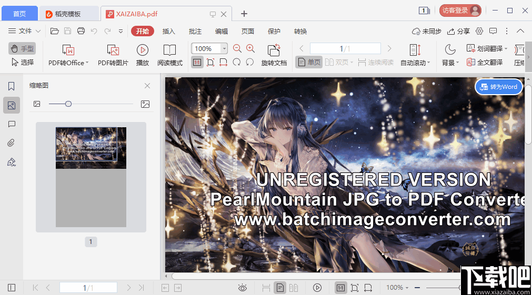This screenshot has height=295, width=532.
Task: Toggle double page layout in status bar
Action: pos(294,288)
